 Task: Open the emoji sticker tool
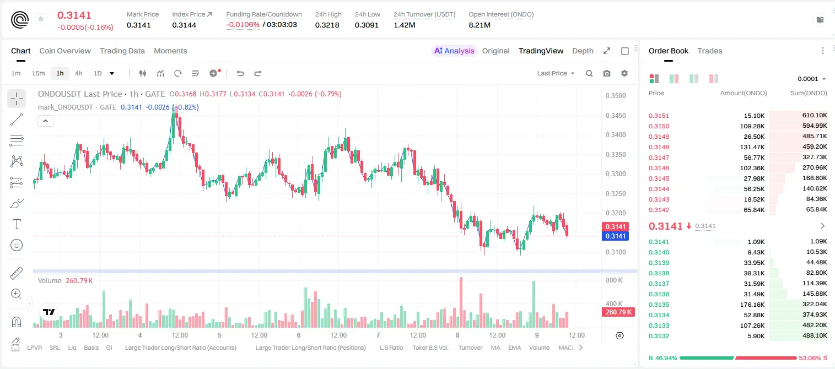coord(17,245)
